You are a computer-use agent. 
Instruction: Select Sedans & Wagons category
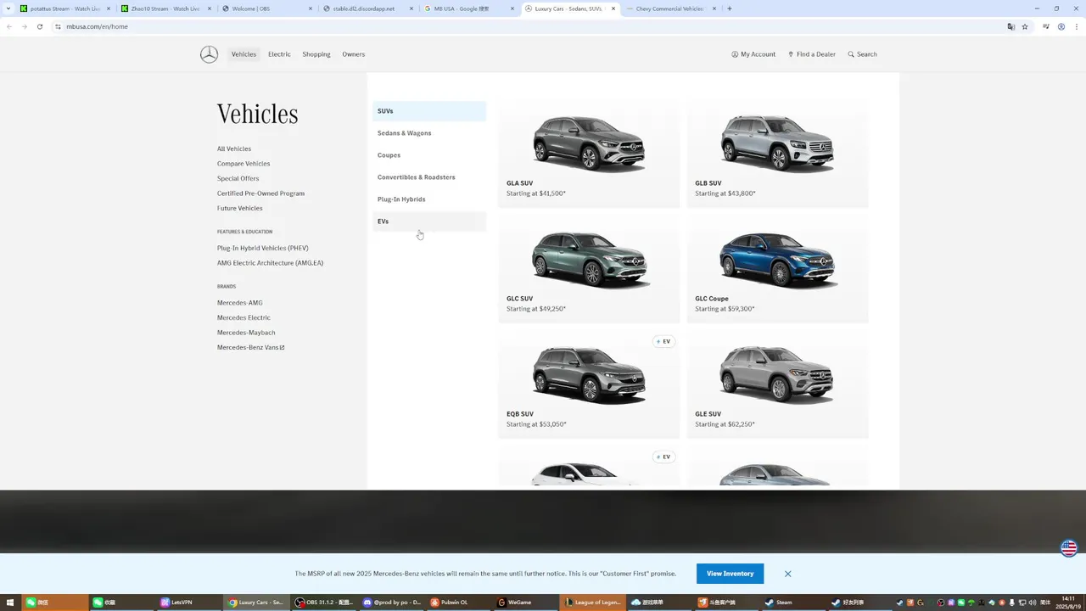tap(429, 133)
